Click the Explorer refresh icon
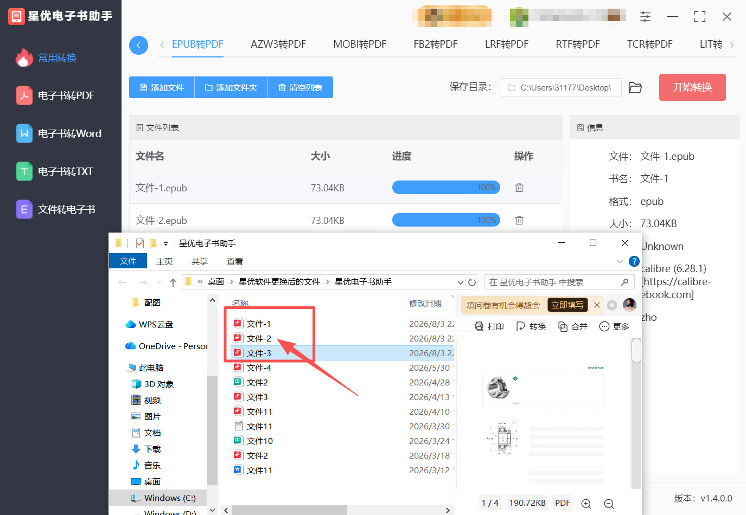This screenshot has height=515, width=746. click(472, 282)
